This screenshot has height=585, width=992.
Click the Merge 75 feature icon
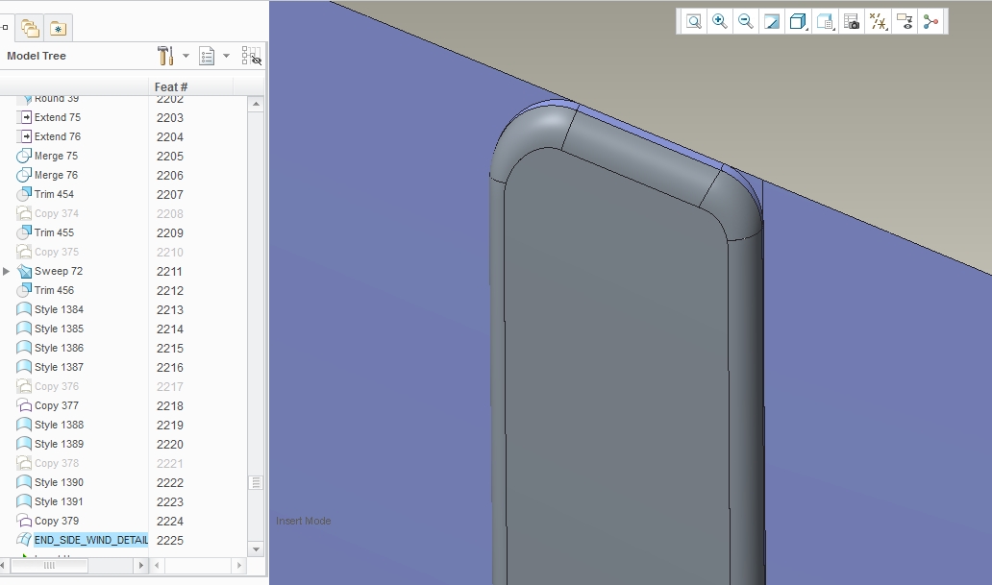tap(23, 156)
